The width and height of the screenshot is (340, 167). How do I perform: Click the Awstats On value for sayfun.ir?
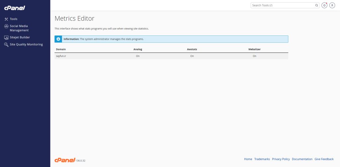192,56
